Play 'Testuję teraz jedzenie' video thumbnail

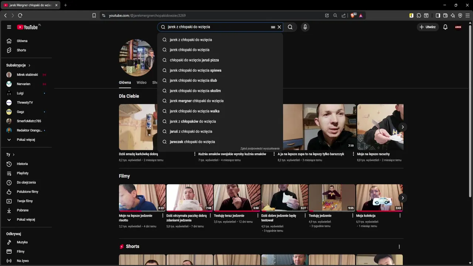coord(237,198)
